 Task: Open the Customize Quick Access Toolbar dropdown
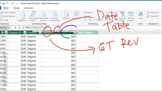coord(17,4)
